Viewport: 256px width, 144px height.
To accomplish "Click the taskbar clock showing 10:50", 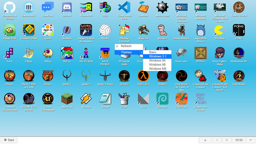I will point(239,140).
